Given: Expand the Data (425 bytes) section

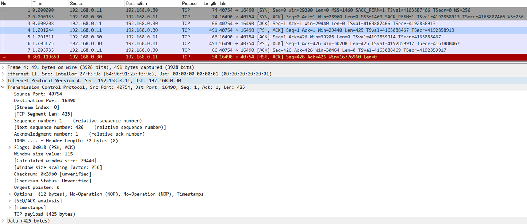Looking at the screenshot, I should click(3, 221).
